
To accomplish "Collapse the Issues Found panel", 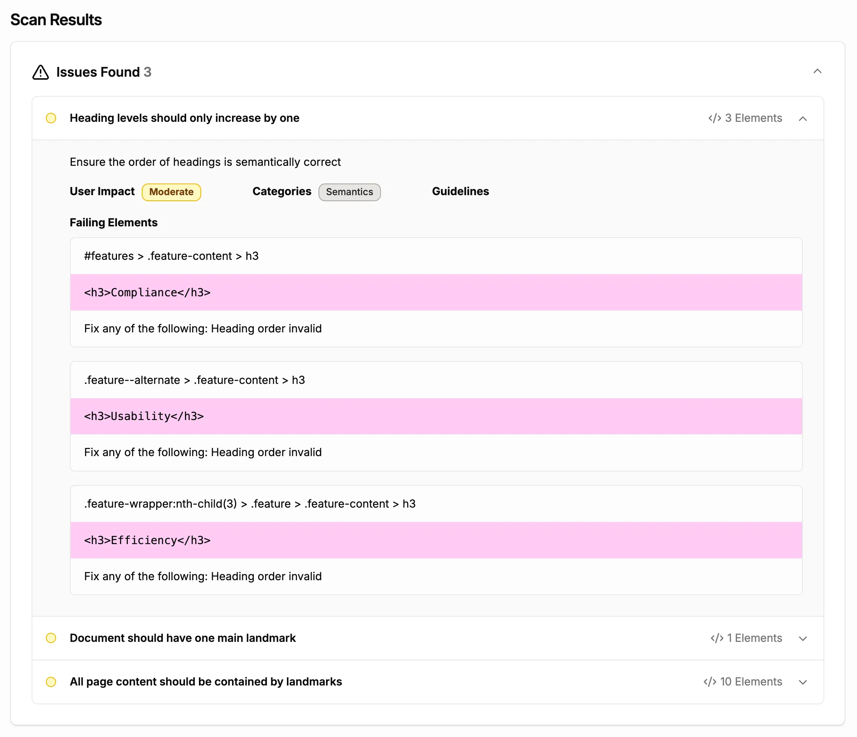I will (x=818, y=71).
